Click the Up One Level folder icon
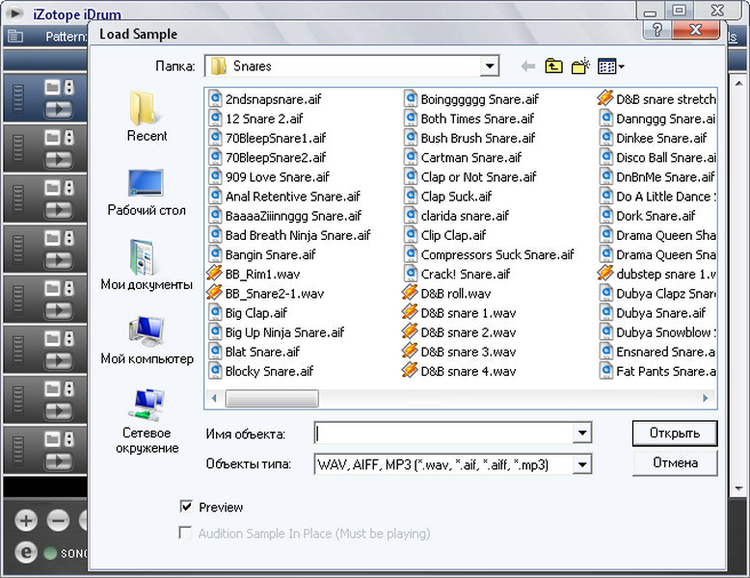The height and width of the screenshot is (578, 750). [x=553, y=66]
